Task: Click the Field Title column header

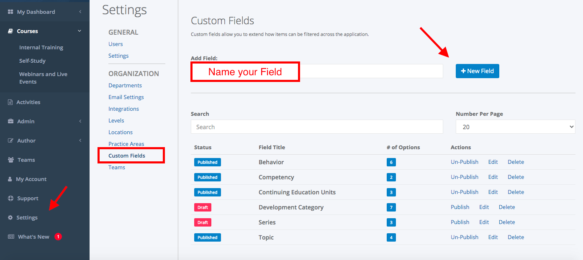Action: pos(272,147)
